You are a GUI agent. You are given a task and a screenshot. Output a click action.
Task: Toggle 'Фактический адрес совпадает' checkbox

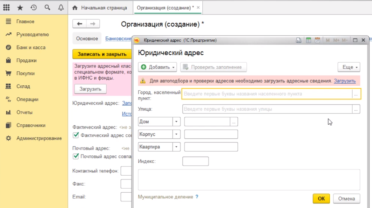click(76, 135)
